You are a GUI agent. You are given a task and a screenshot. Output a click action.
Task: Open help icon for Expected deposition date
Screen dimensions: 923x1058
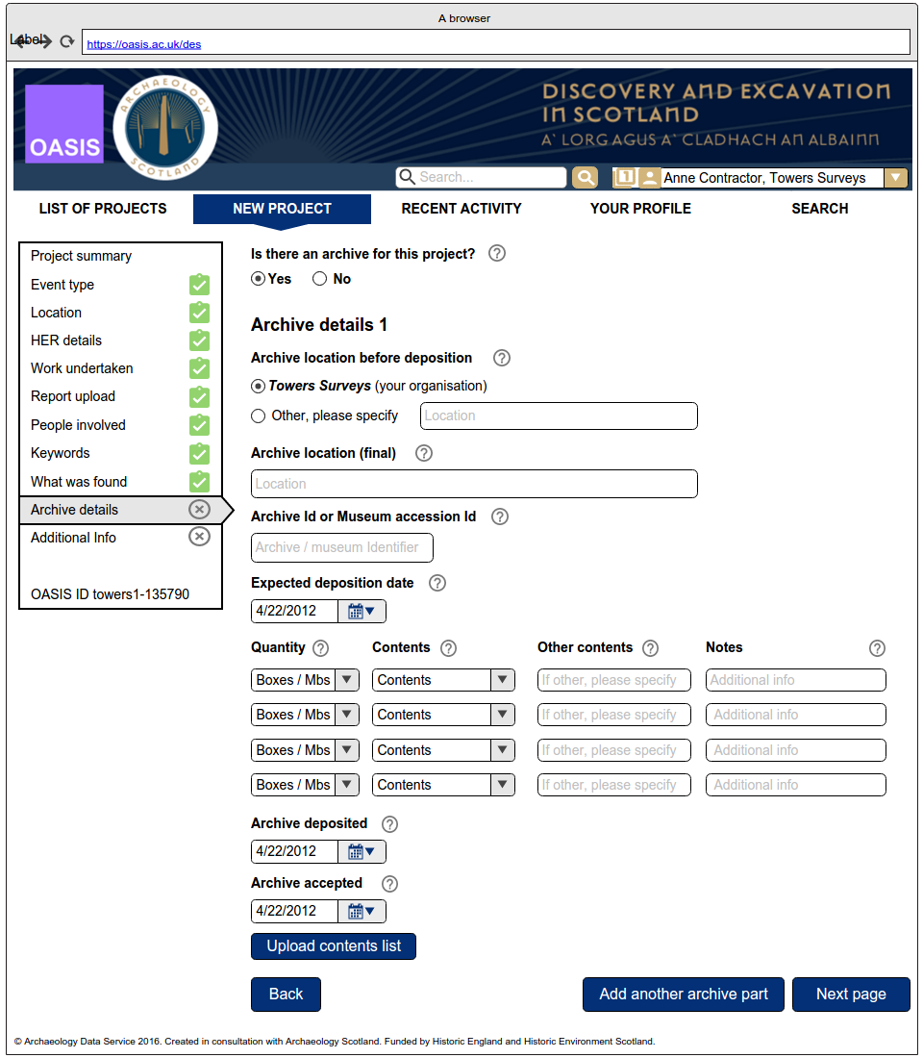(437, 583)
